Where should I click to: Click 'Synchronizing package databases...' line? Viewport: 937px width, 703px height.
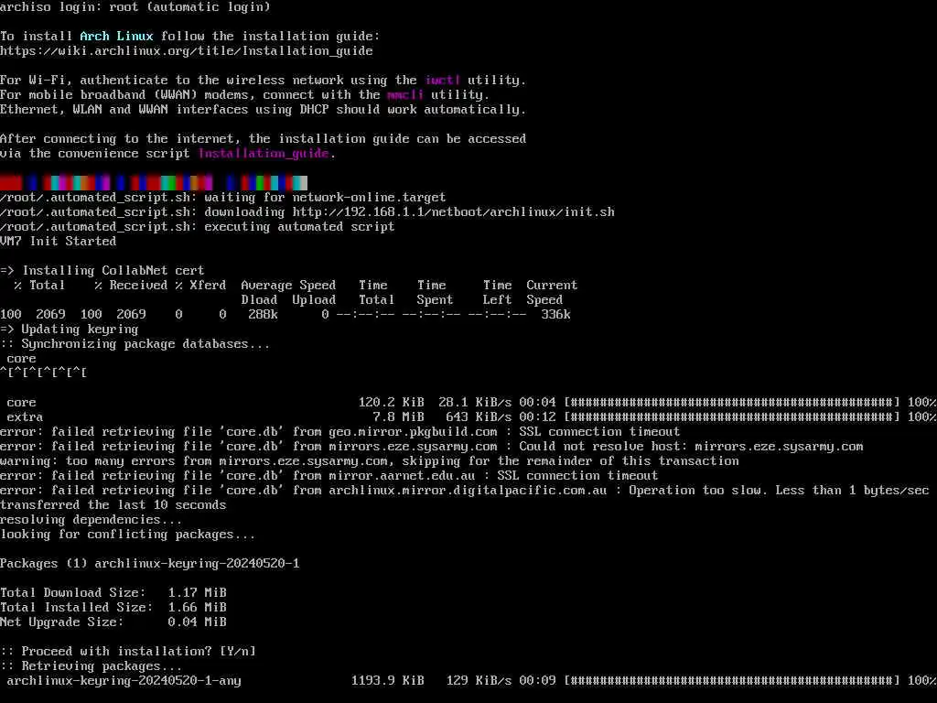click(135, 344)
